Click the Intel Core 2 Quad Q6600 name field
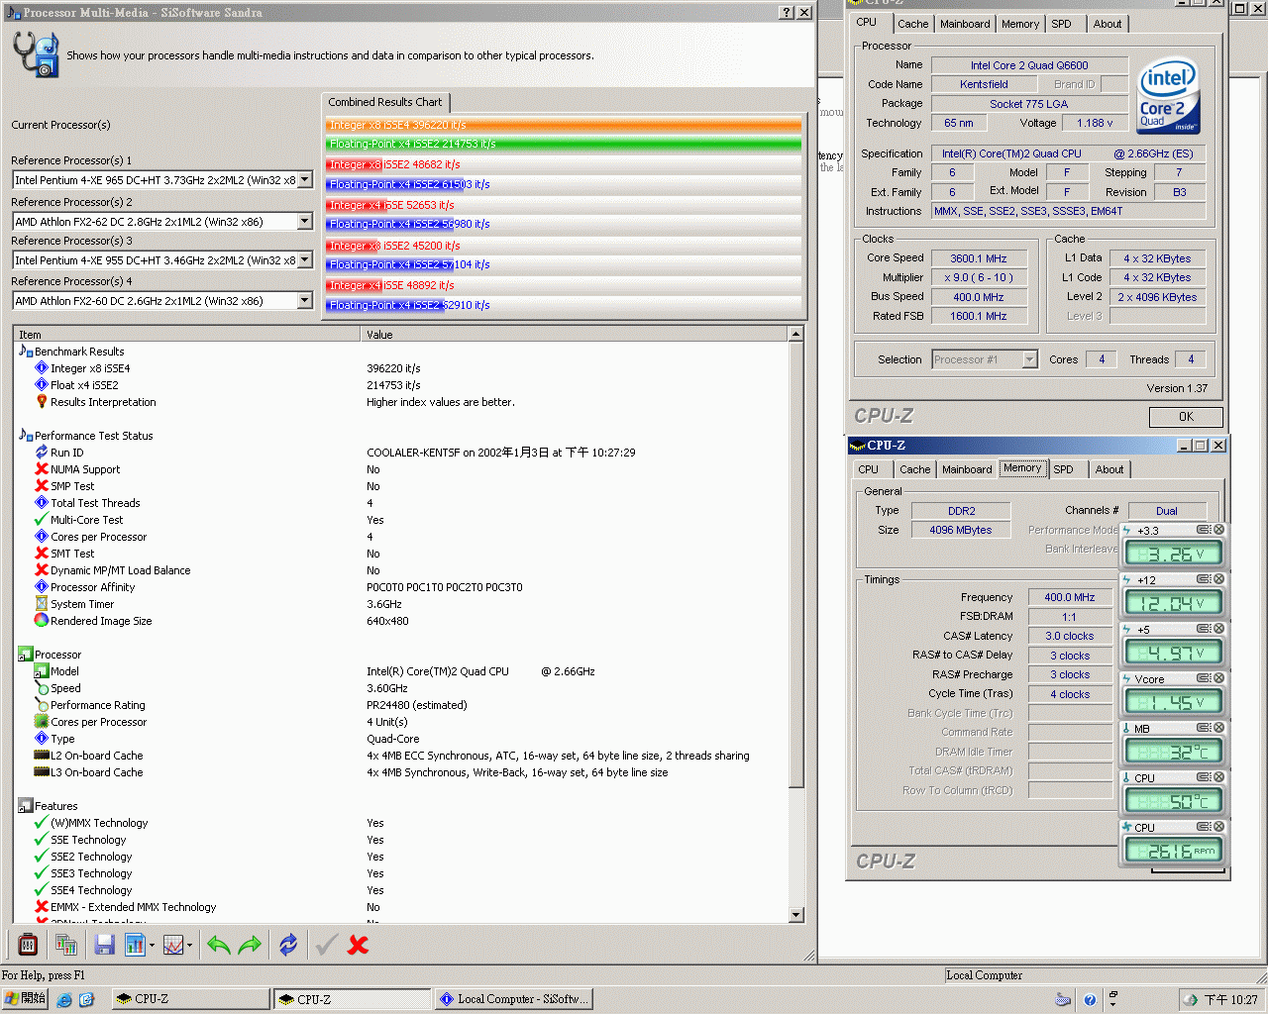The image size is (1268, 1014). tap(1029, 65)
